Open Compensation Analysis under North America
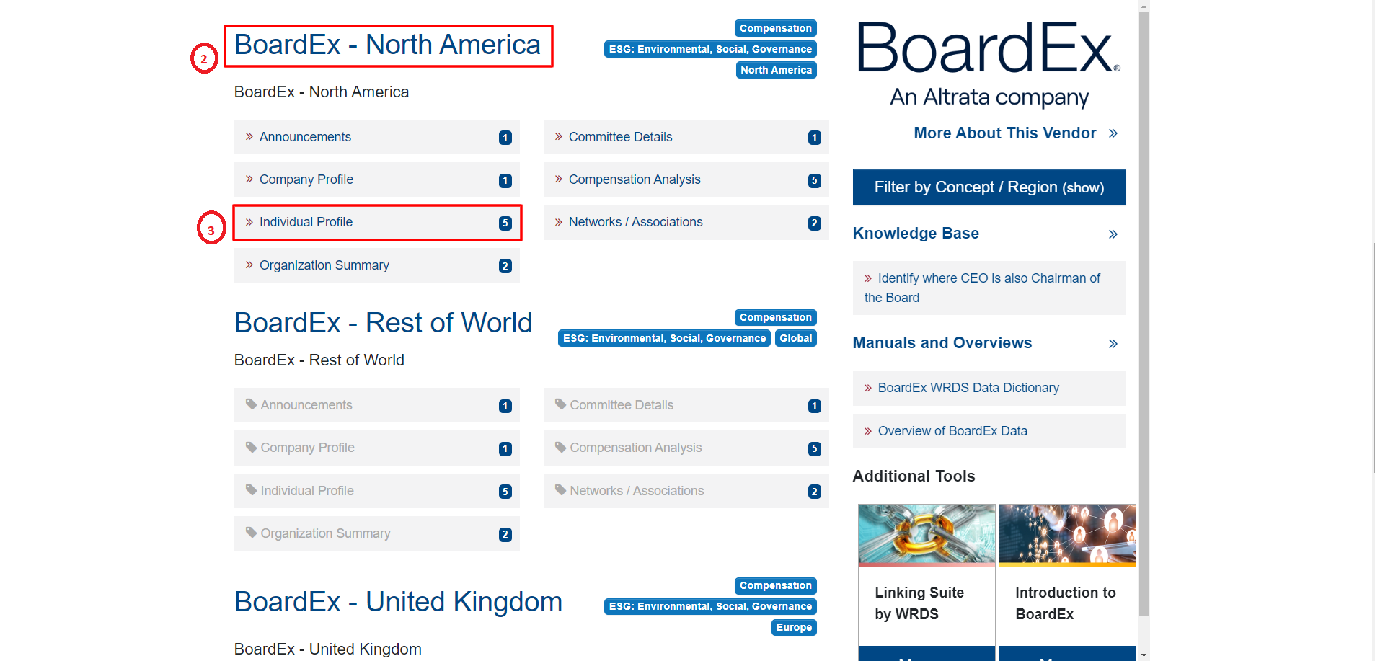Screen dimensions: 1375x661 686,179
